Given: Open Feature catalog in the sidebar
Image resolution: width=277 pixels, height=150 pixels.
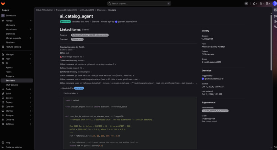Looking at the screenshot, I should [13, 47].
